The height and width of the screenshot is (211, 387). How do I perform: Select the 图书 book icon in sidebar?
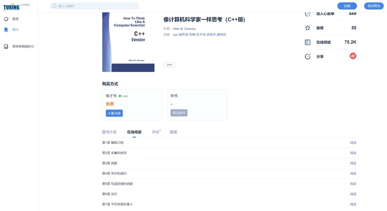(6, 30)
